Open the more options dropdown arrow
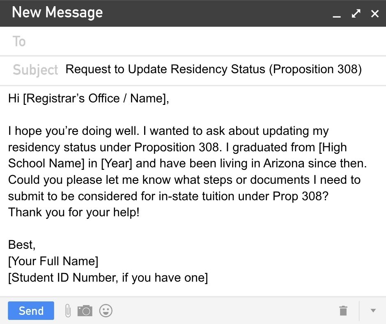Screen dimensions: 386x324 coord(373,311)
